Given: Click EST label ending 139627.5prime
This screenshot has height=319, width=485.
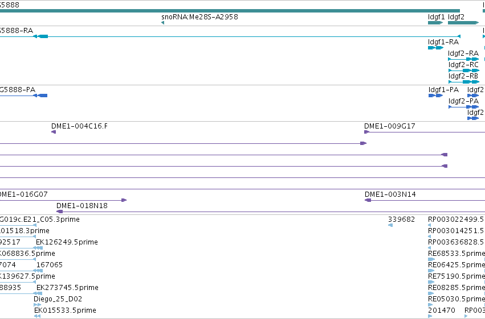Looking at the screenshot, I should tap(27, 276).
